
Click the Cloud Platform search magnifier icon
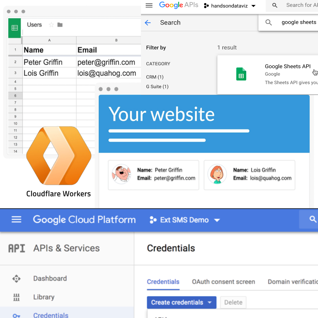pos(313,220)
